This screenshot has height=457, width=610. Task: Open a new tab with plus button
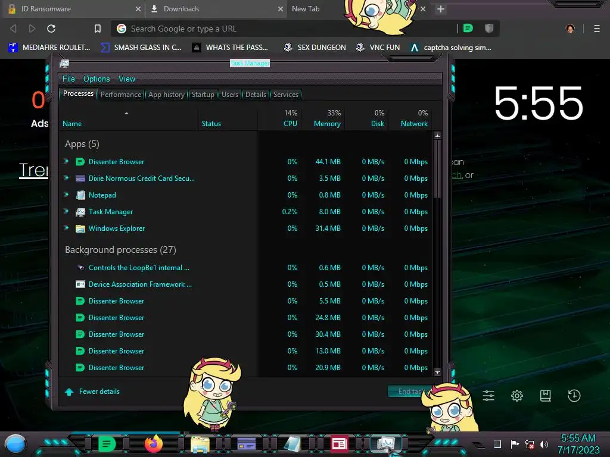coord(440,9)
